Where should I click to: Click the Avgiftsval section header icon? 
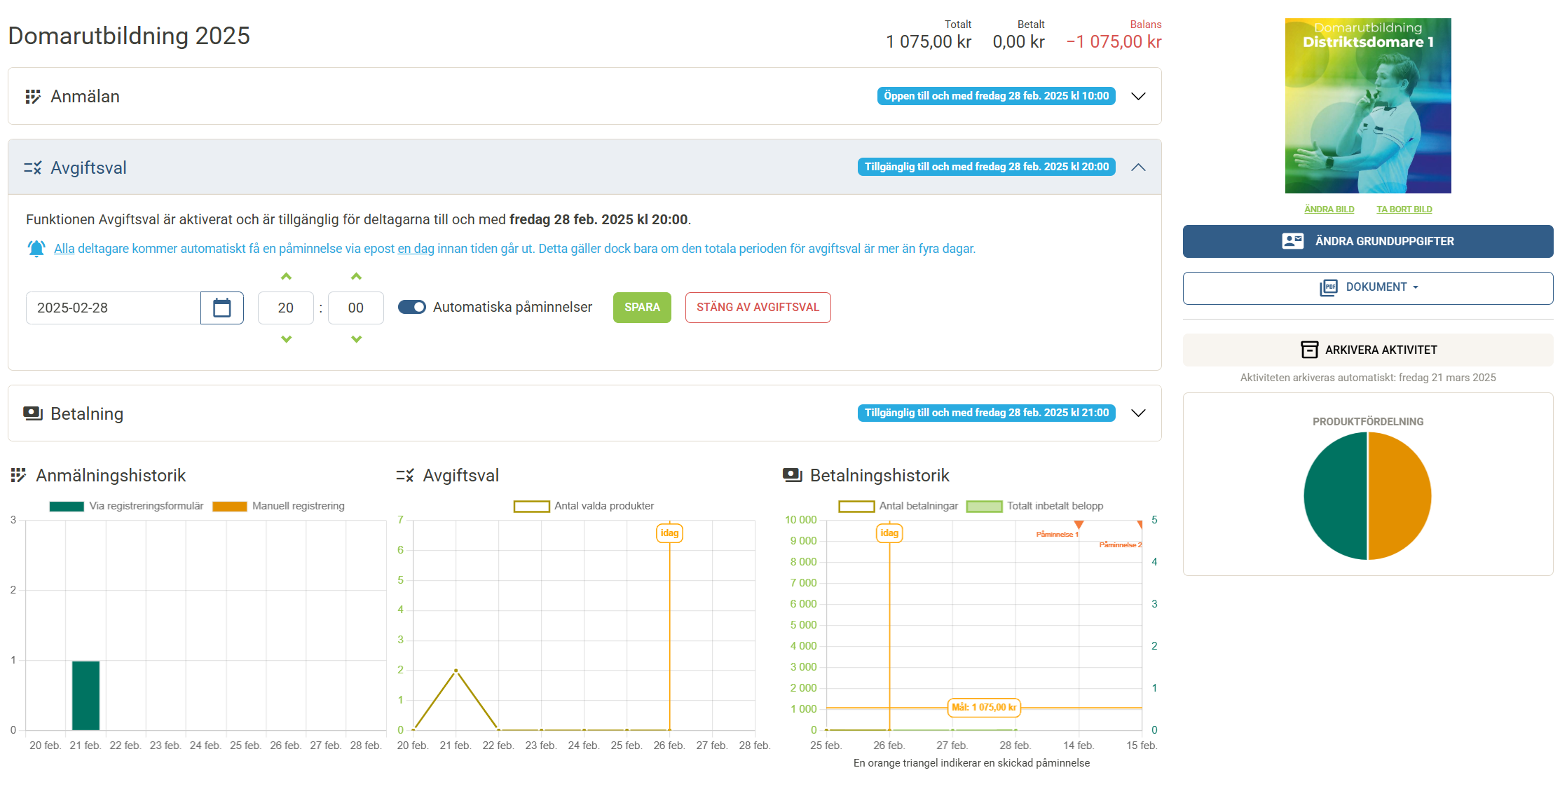33,168
